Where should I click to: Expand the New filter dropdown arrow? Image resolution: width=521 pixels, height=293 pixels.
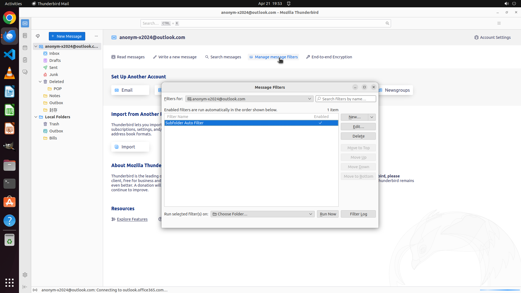(x=372, y=117)
